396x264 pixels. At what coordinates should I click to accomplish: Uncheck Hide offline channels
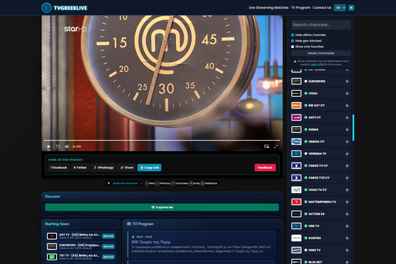[293, 35]
